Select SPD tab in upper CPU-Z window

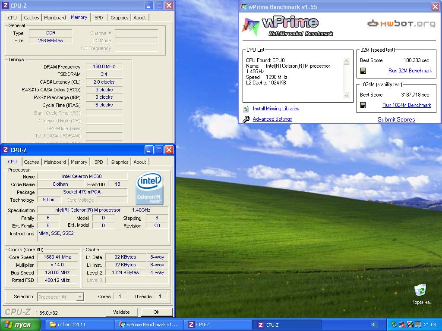pyautogui.click(x=99, y=17)
